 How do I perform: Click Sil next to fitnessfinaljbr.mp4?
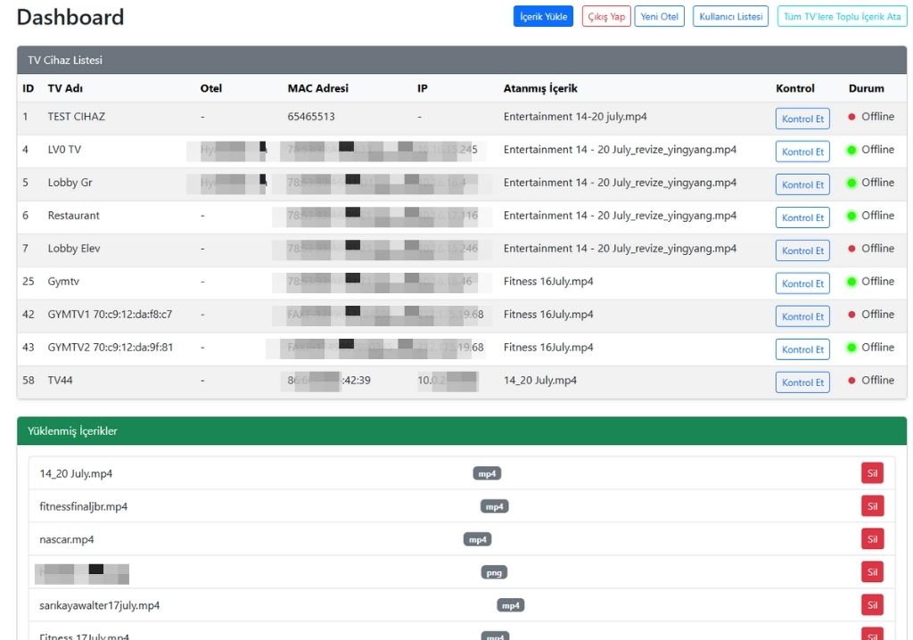click(872, 505)
